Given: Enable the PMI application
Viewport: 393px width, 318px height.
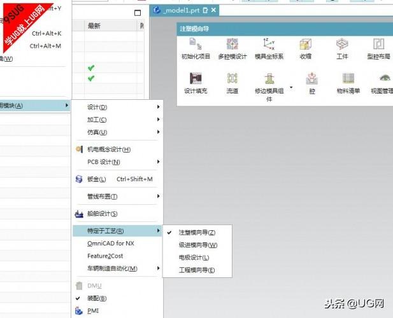Looking at the screenshot, I should pyautogui.click(x=117, y=311).
